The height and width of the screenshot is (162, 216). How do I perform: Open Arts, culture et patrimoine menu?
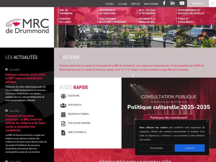click(x=147, y=12)
